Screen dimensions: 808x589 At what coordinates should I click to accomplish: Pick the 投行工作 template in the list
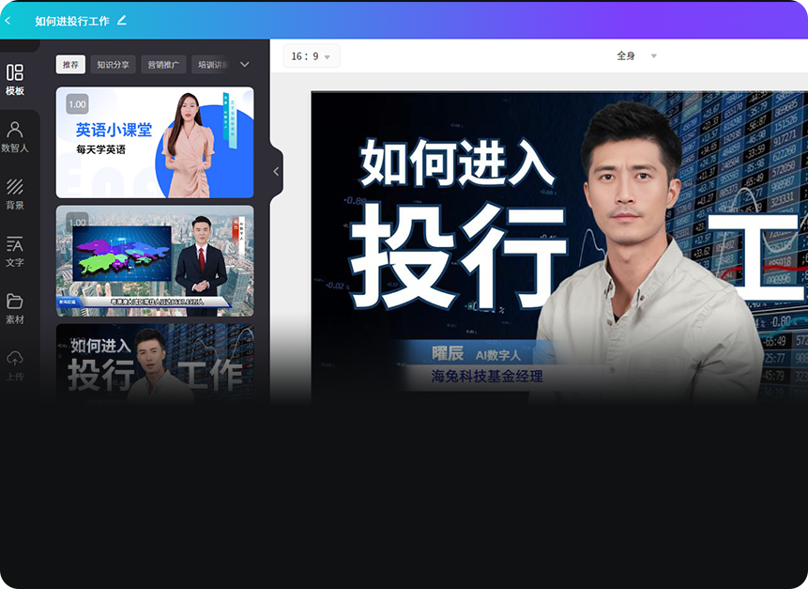pyautogui.click(x=155, y=364)
